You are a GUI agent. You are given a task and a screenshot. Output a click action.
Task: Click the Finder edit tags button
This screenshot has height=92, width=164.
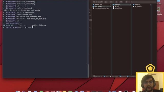click(121, 2)
